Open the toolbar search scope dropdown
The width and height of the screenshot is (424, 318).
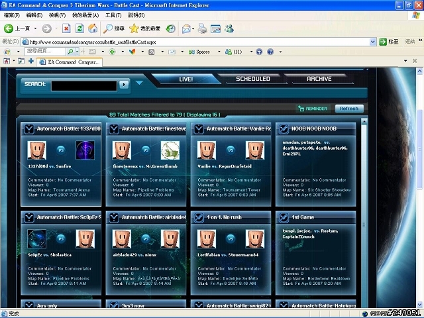coord(77,51)
